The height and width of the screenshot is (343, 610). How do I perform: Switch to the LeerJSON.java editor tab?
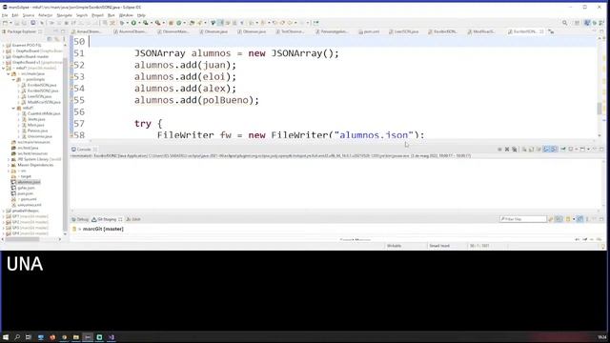point(404,31)
